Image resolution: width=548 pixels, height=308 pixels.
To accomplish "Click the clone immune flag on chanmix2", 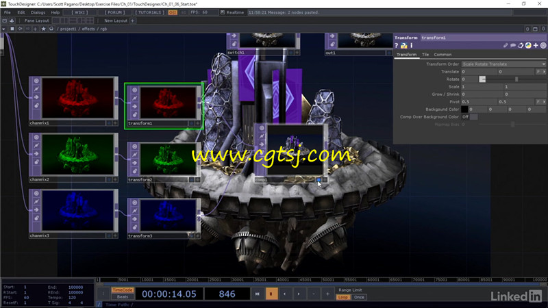I will point(36,145).
